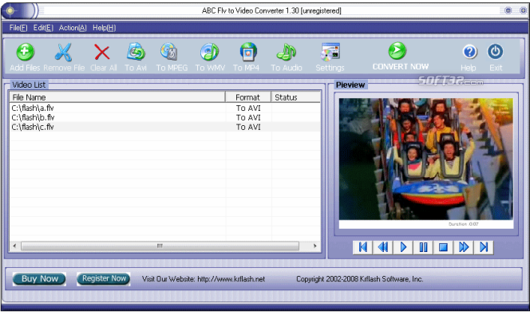Skip to start of preview
The image size is (530, 315).
click(362, 247)
